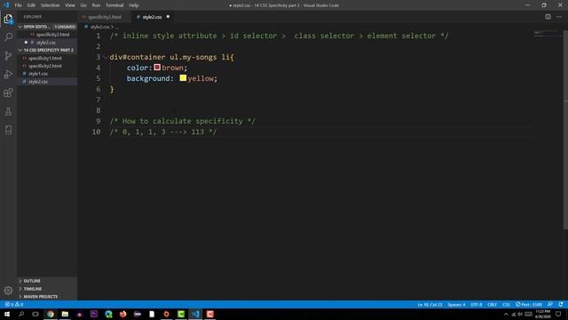Switch to the specificity2.html editor tab
This screenshot has width=568, height=320.
click(105, 17)
